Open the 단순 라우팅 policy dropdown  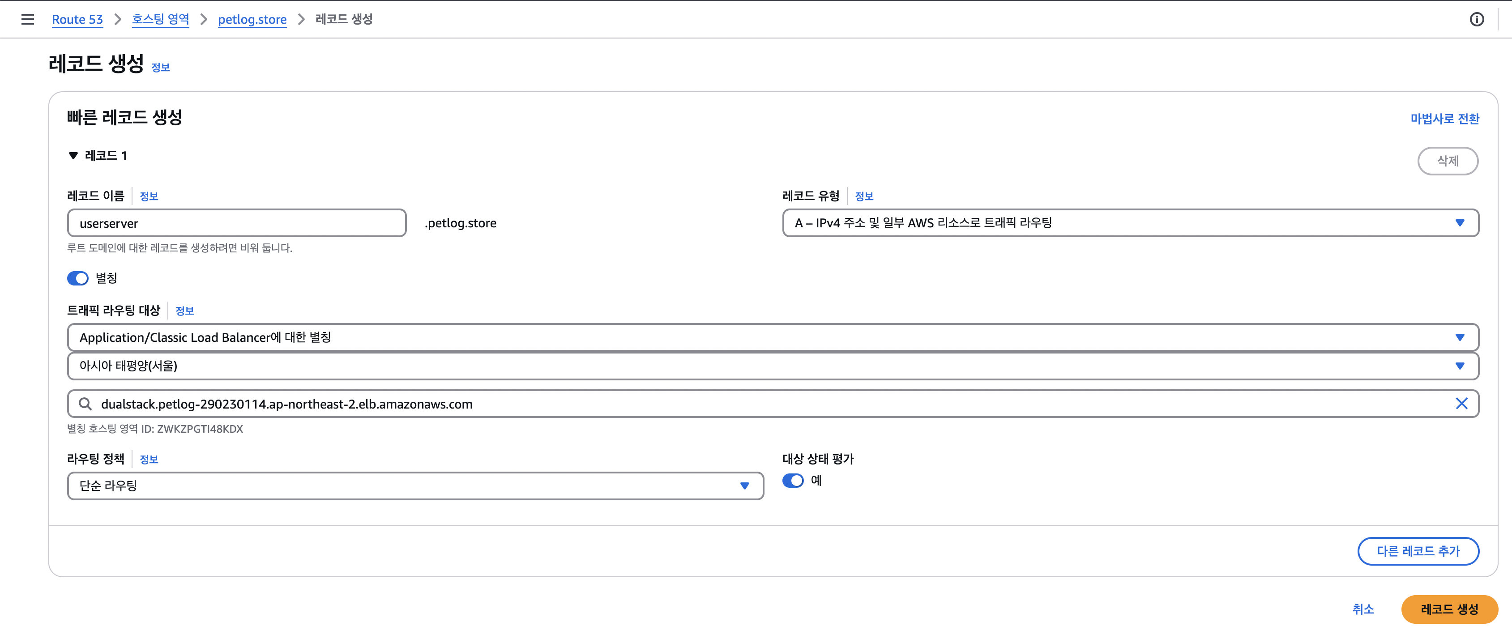click(415, 486)
